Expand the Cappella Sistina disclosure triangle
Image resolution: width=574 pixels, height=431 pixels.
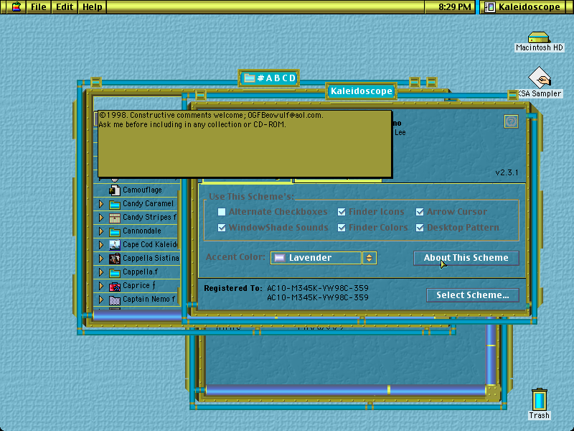coord(101,259)
